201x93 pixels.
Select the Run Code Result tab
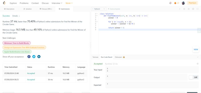click(107, 57)
